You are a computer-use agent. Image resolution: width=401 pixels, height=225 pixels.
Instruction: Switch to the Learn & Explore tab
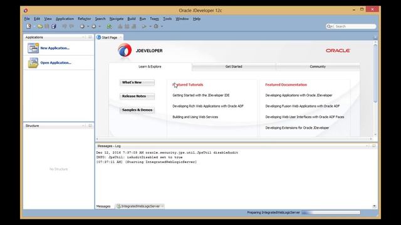pyautogui.click(x=150, y=67)
